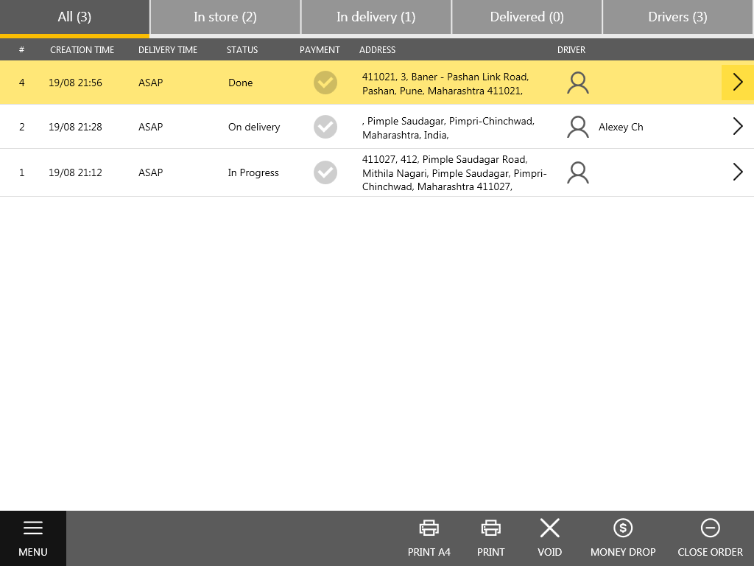Image resolution: width=754 pixels, height=566 pixels.
Task: Click the Void X icon
Action: coord(549,528)
